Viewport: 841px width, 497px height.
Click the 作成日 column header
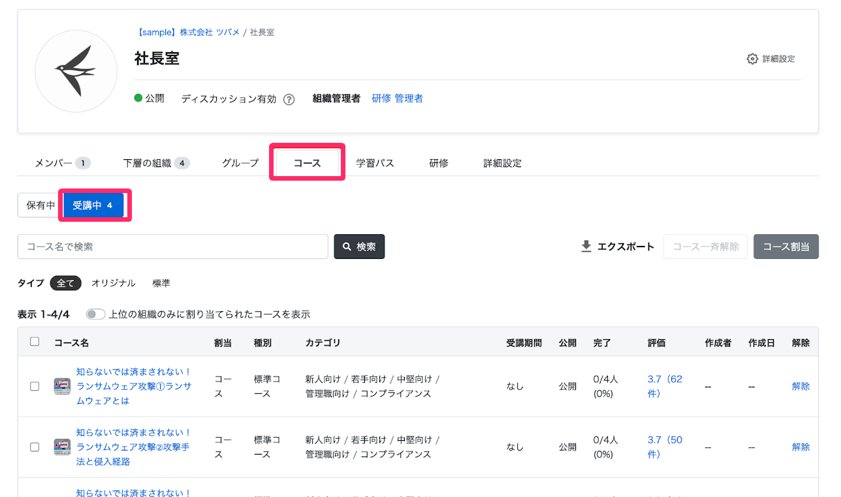[761, 342]
